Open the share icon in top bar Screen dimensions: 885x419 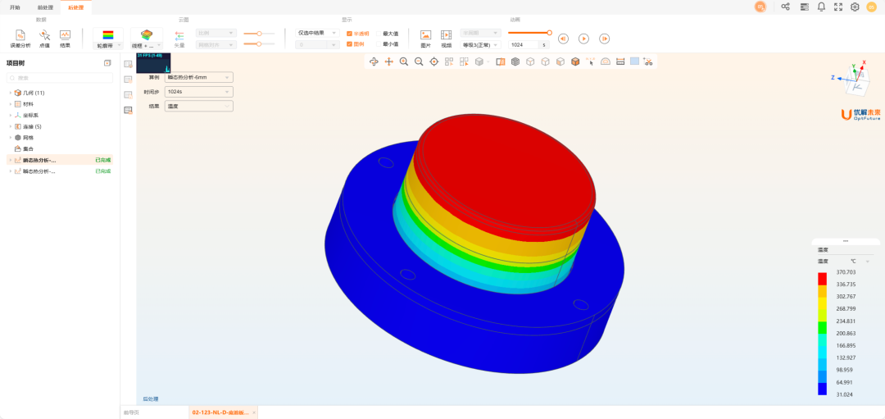(x=785, y=7)
